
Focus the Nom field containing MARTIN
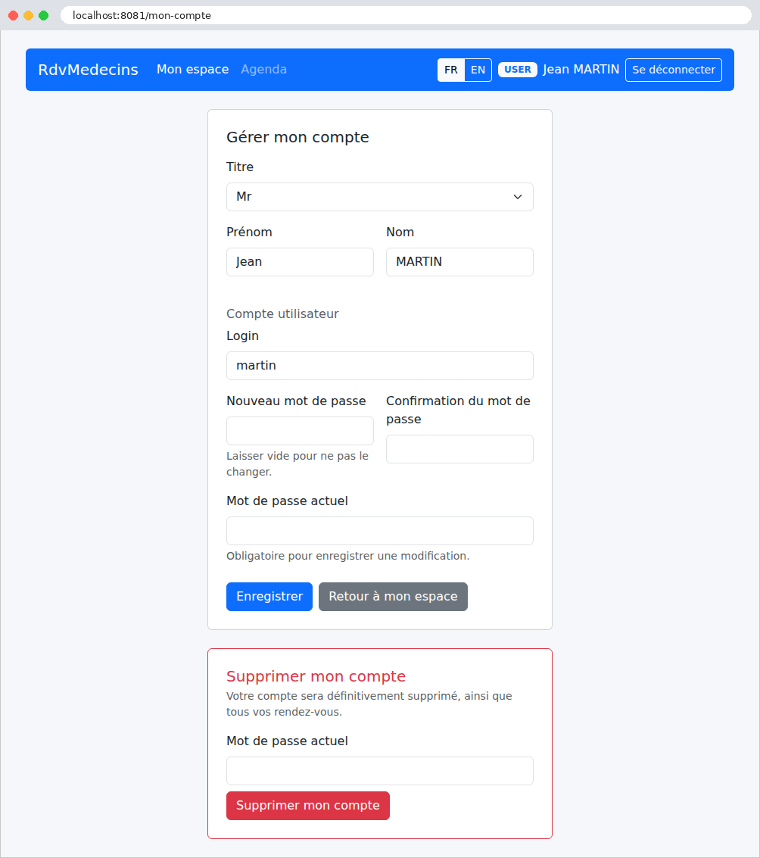coord(459,262)
